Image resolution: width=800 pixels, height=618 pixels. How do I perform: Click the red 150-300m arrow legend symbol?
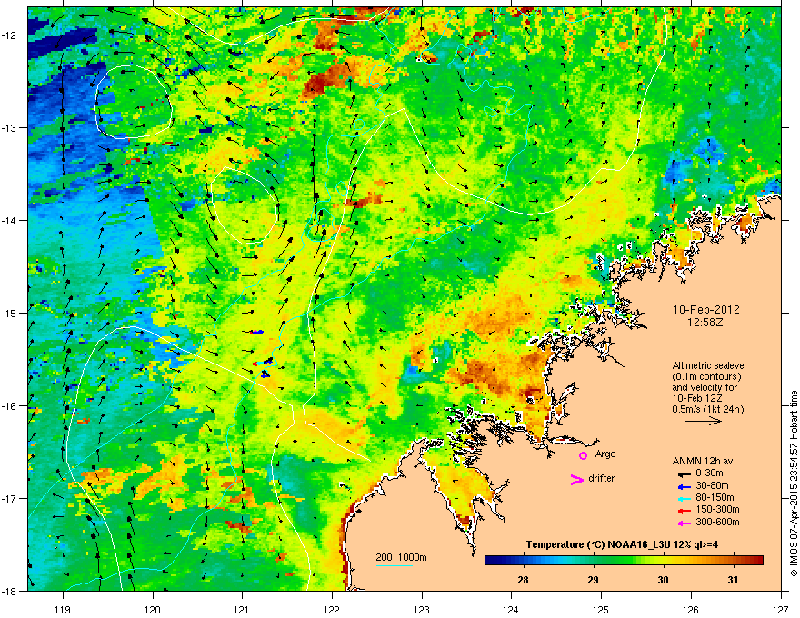[684, 510]
